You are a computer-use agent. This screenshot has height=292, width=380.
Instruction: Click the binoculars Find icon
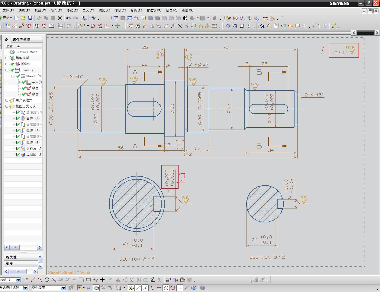pyautogui.click(x=93, y=18)
